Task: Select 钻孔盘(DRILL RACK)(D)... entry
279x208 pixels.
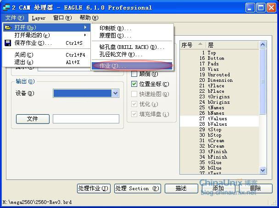Action: coord(132,47)
